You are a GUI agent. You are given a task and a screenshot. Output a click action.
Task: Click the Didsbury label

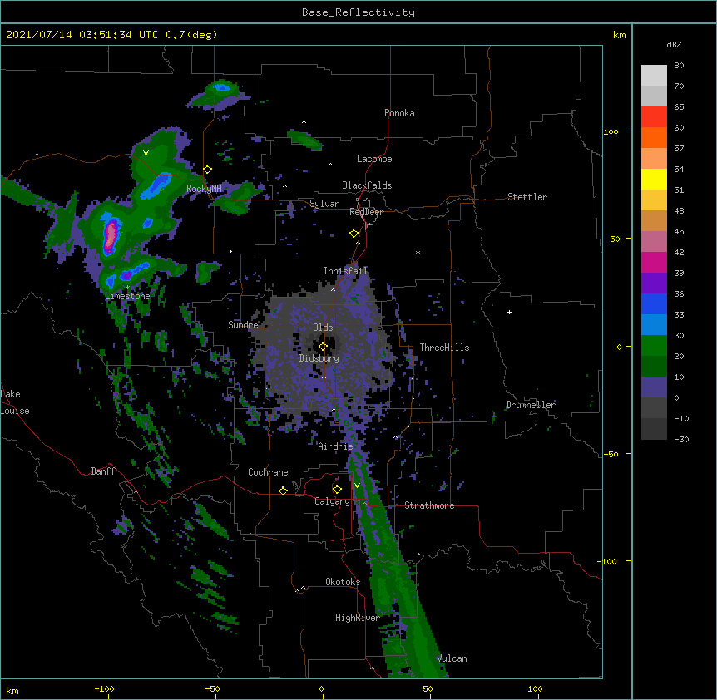319,358
